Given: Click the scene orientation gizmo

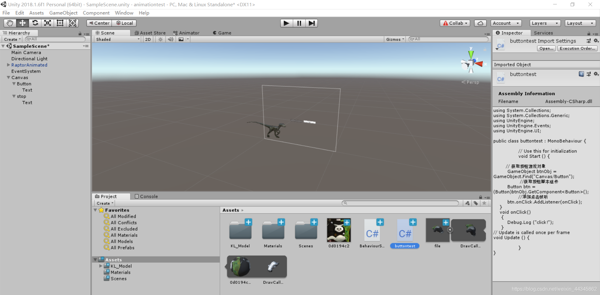Looking at the screenshot, I should 471,63.
